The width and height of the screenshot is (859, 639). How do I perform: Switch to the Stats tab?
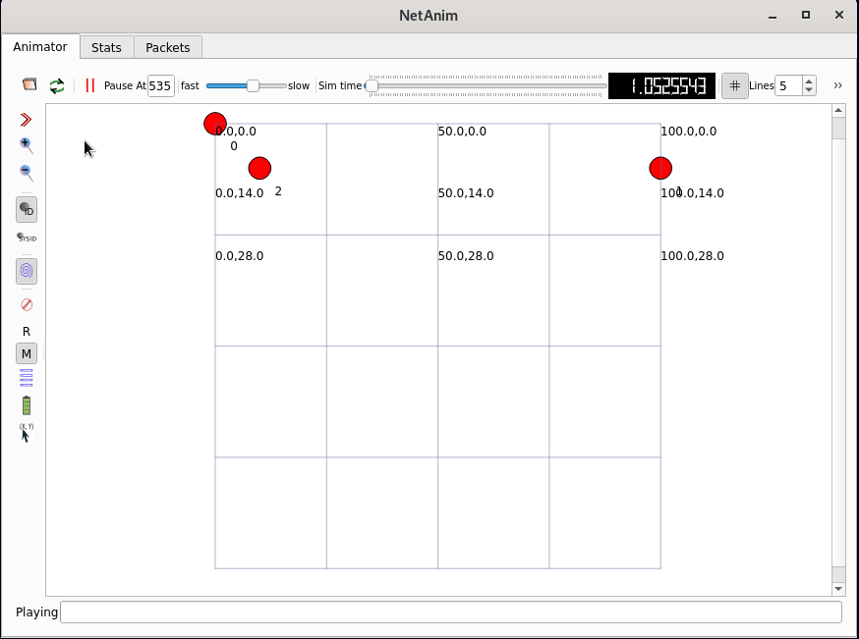pyautogui.click(x=106, y=47)
